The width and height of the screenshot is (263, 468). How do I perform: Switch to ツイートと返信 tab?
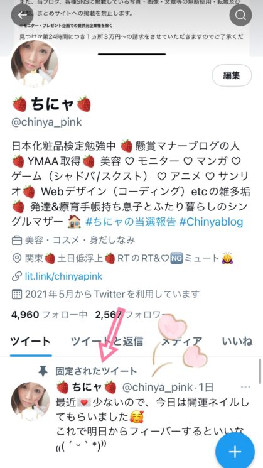click(x=107, y=341)
